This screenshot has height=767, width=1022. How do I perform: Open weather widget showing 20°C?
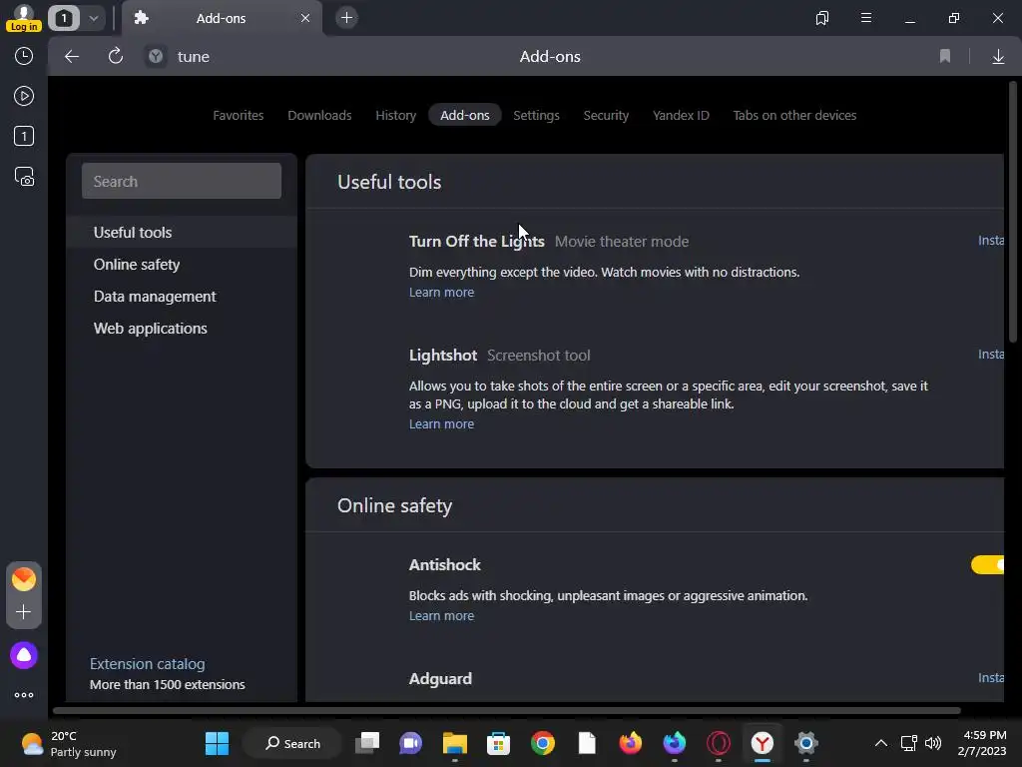[69, 743]
